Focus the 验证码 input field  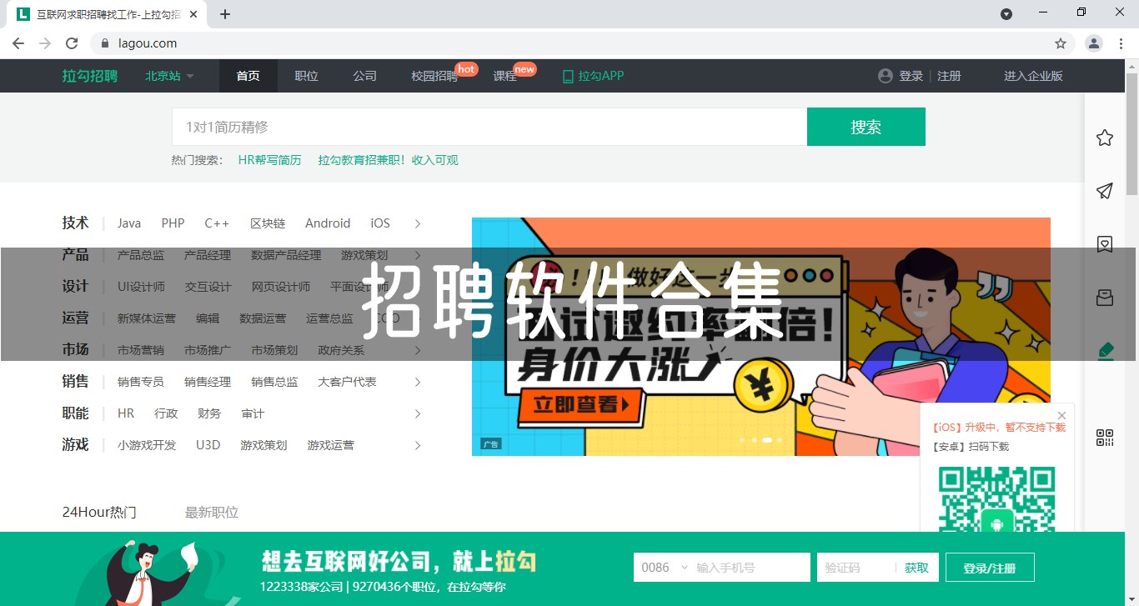pyautogui.click(x=856, y=568)
